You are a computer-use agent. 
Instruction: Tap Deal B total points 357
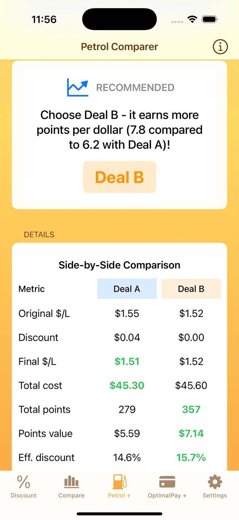[x=191, y=409]
